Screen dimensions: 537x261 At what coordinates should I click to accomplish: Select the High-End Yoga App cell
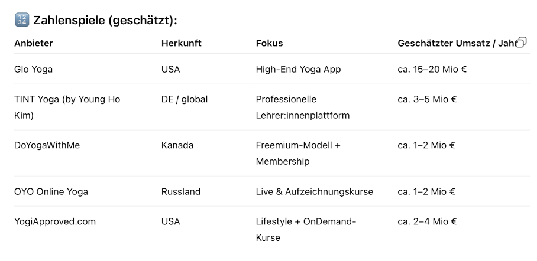coord(298,69)
